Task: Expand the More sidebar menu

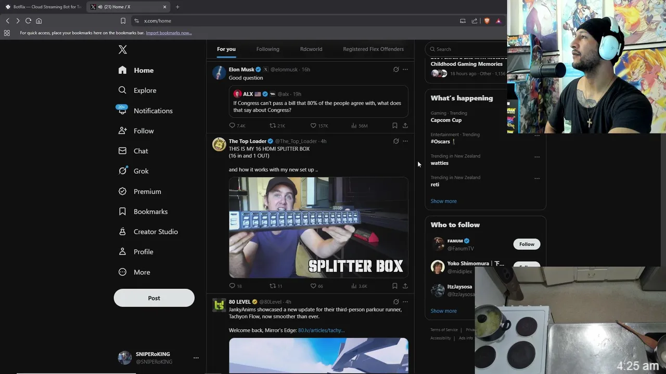Action: pos(134,272)
